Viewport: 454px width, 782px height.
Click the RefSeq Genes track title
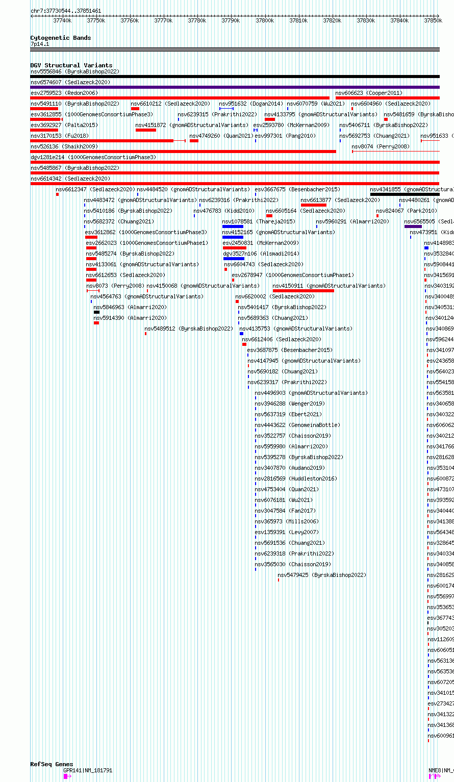52,764
